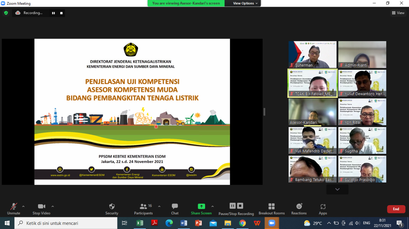Viewport: 409px width, 229px height.
Task: Click the 'Jakarta, 22 s.d. 24 November 2021' line
Action: 132,161
